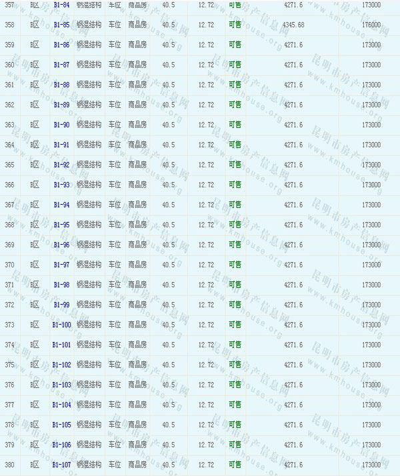Click the 176000 total price cell
Viewport: 400px width, 476px height.
(371, 25)
